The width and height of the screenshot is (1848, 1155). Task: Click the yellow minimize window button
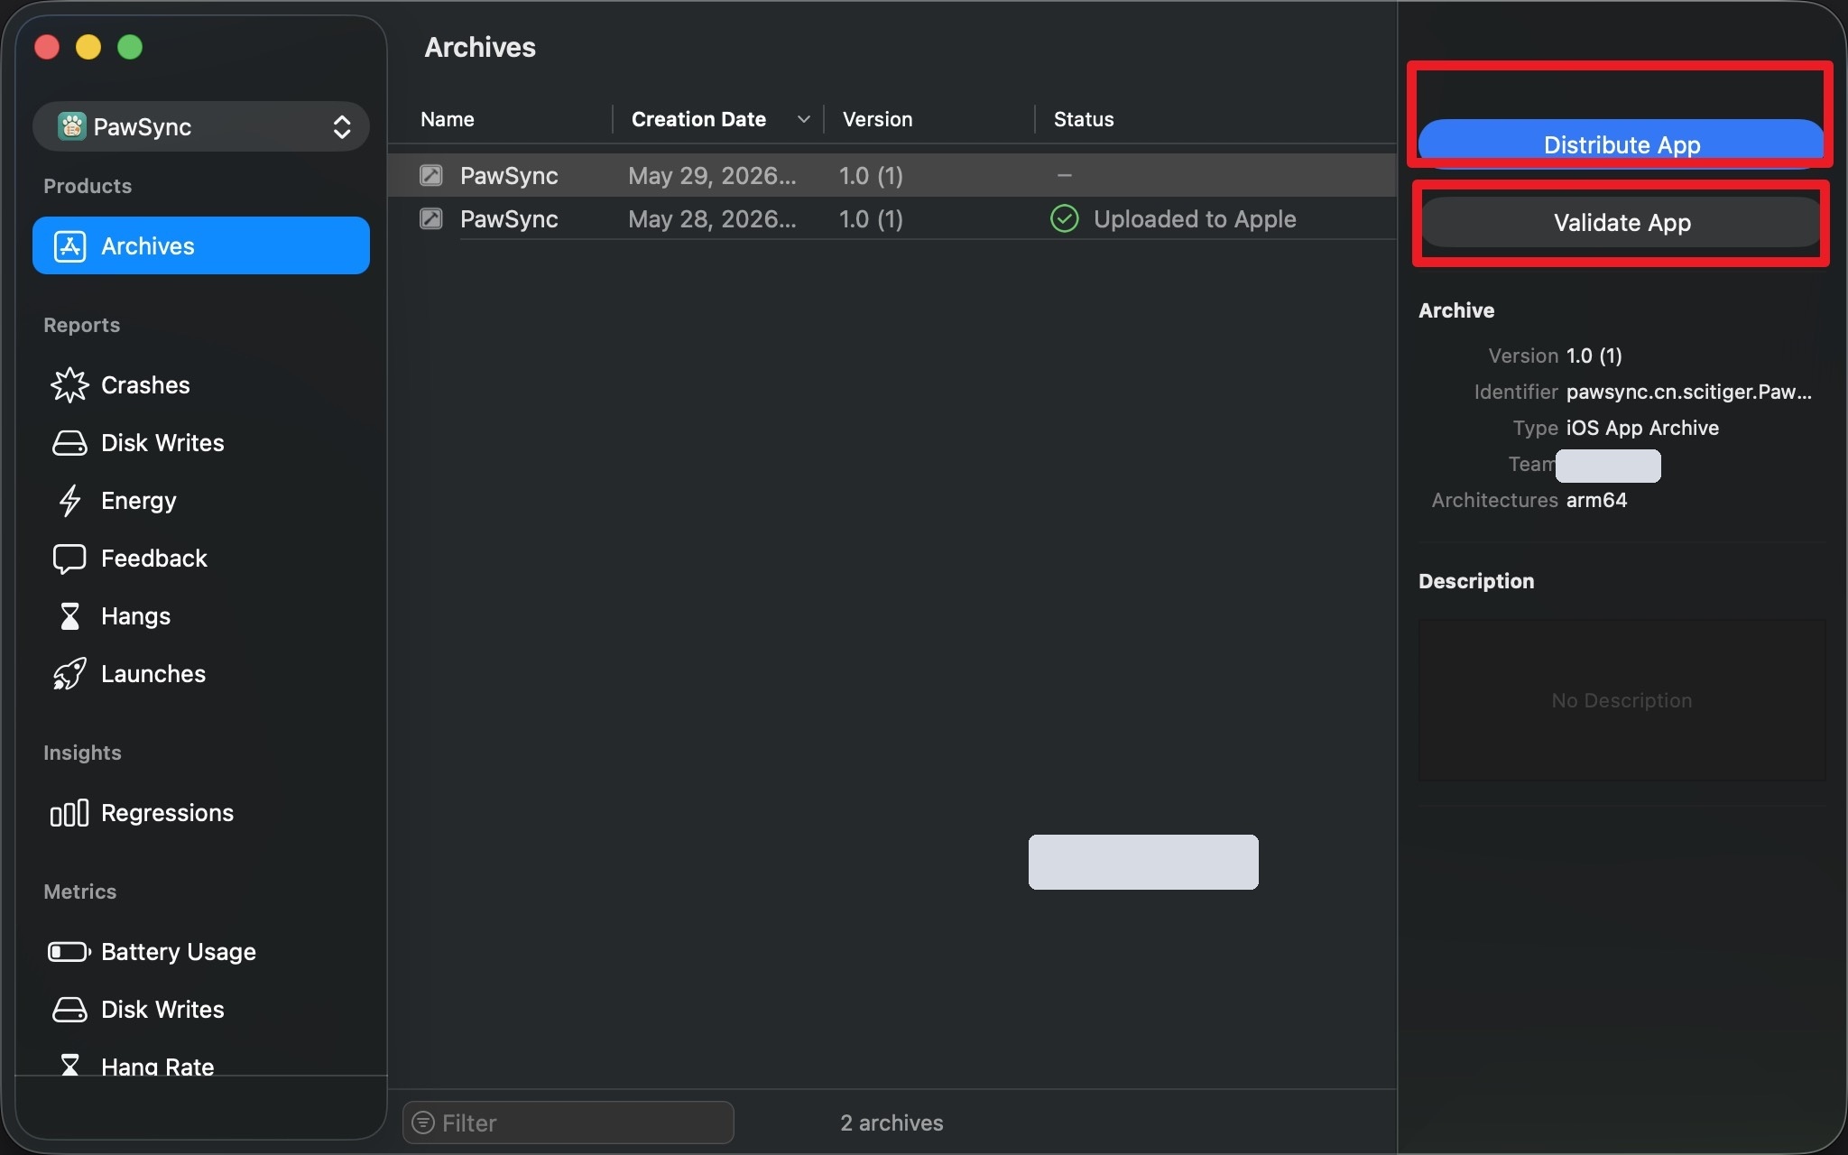tap(88, 47)
